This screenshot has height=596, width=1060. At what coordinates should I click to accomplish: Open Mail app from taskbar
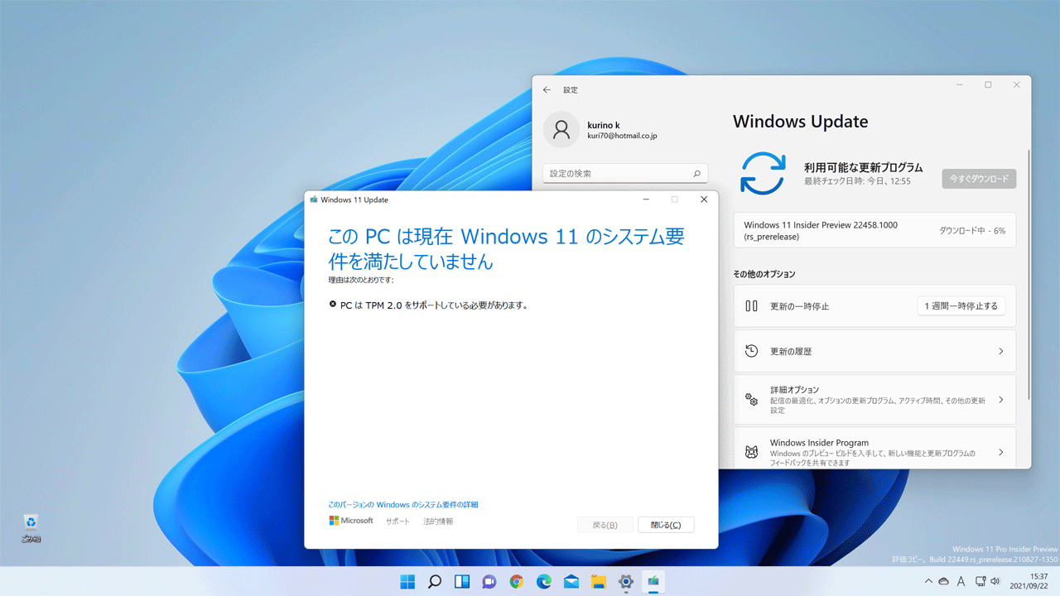571,582
